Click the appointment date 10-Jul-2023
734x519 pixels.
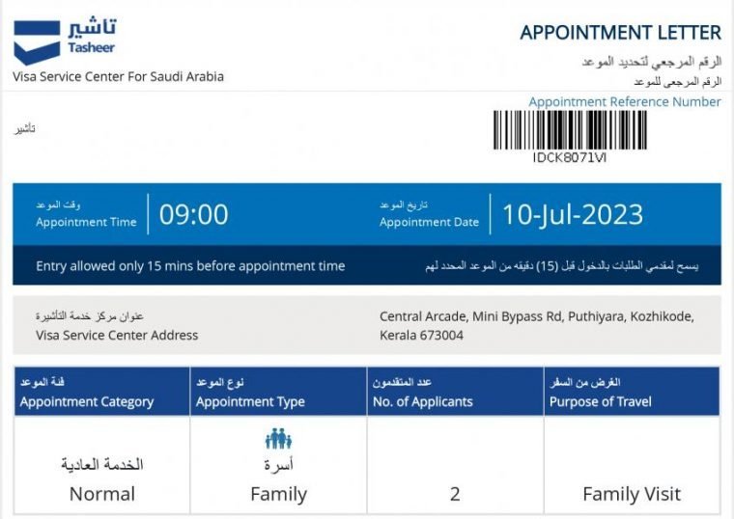click(573, 214)
